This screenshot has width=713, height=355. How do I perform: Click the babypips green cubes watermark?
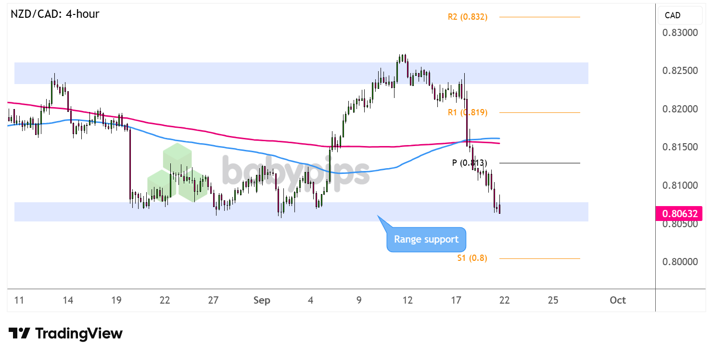click(177, 173)
